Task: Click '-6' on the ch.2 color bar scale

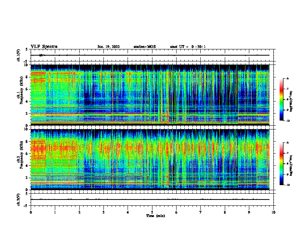Action: click(287, 143)
